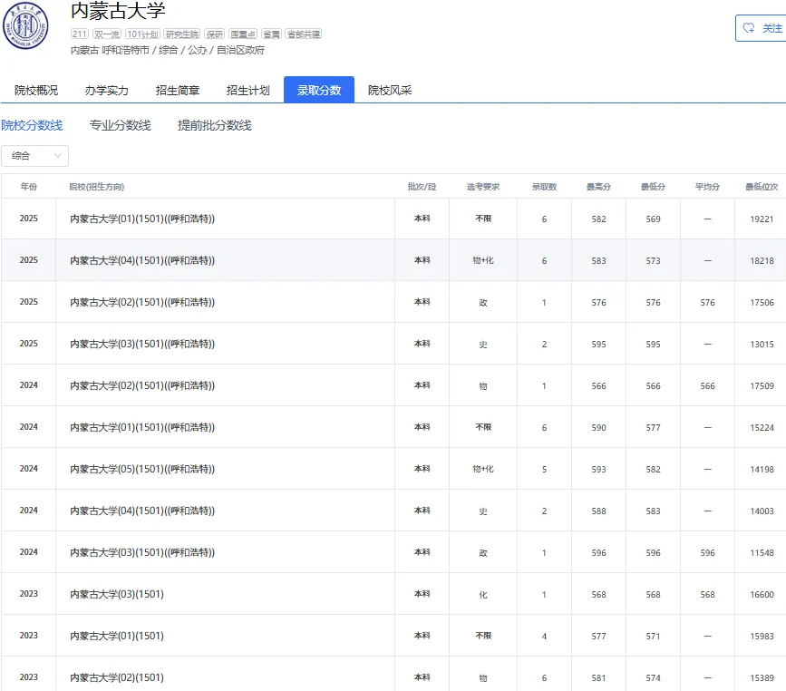Click the Inner Mongolia University logo
The height and width of the screenshot is (691, 786).
point(25,26)
